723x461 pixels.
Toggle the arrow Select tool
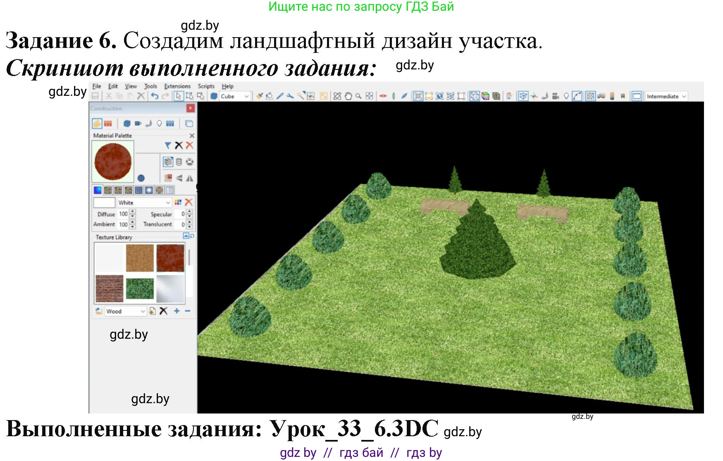pos(178,96)
